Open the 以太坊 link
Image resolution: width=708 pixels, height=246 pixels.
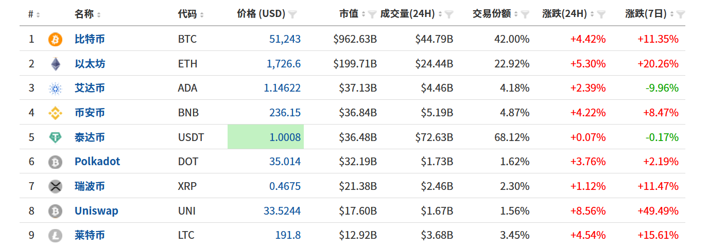(90, 64)
